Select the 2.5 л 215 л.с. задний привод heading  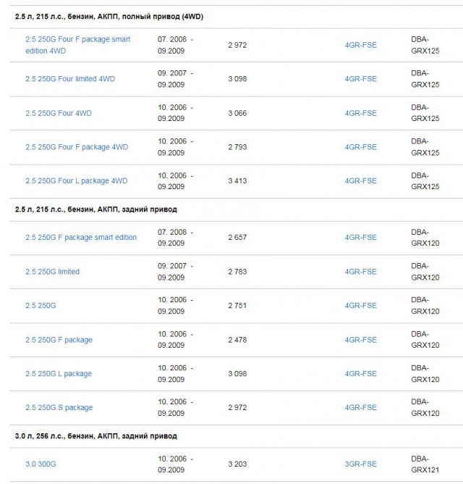tap(96, 209)
